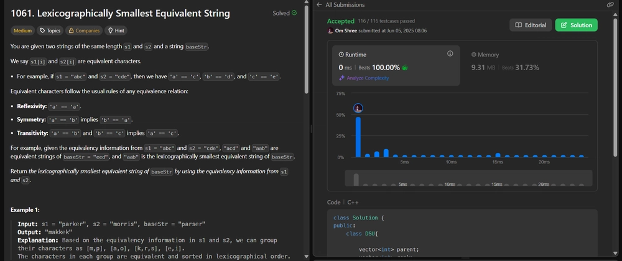Show the Hint

[116, 30]
